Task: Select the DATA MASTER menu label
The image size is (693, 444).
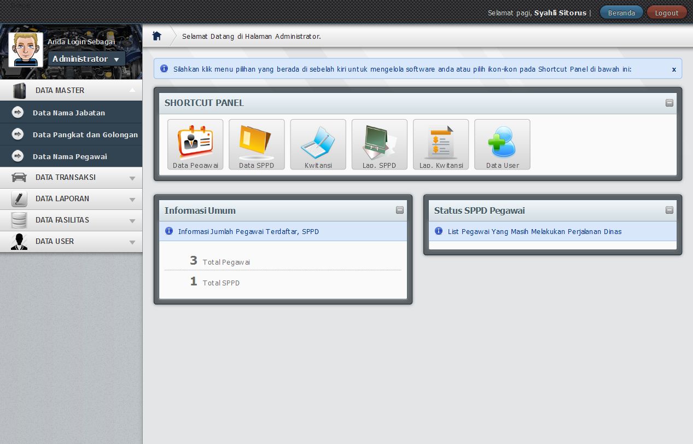Action: (60, 90)
